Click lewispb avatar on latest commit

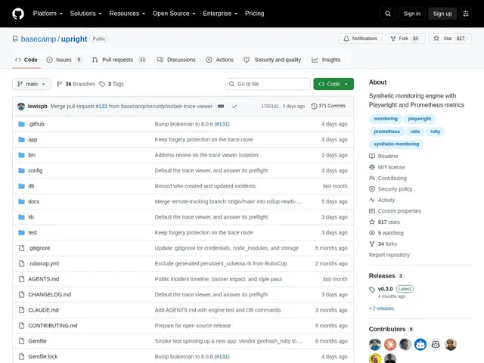click(21, 106)
